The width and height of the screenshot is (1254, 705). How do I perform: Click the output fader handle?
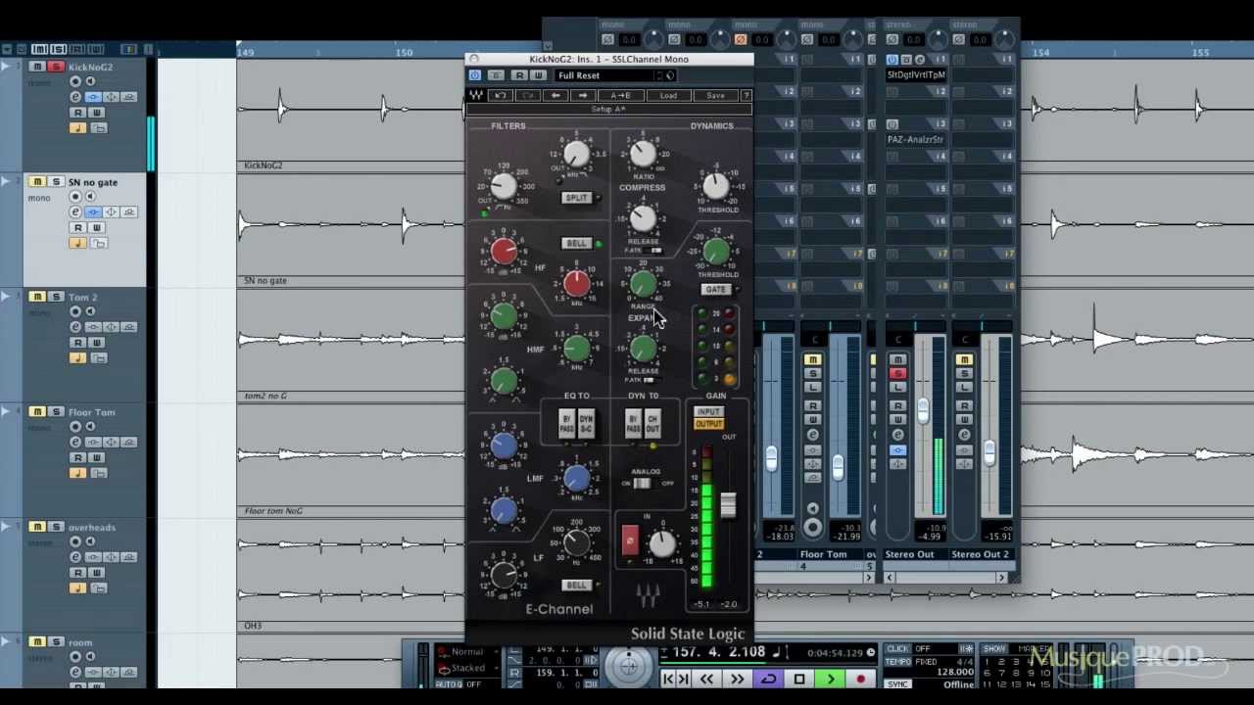pyautogui.click(x=728, y=505)
